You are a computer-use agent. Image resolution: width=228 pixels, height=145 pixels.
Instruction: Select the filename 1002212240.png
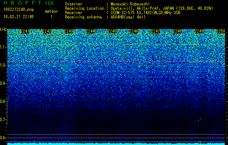19,10
